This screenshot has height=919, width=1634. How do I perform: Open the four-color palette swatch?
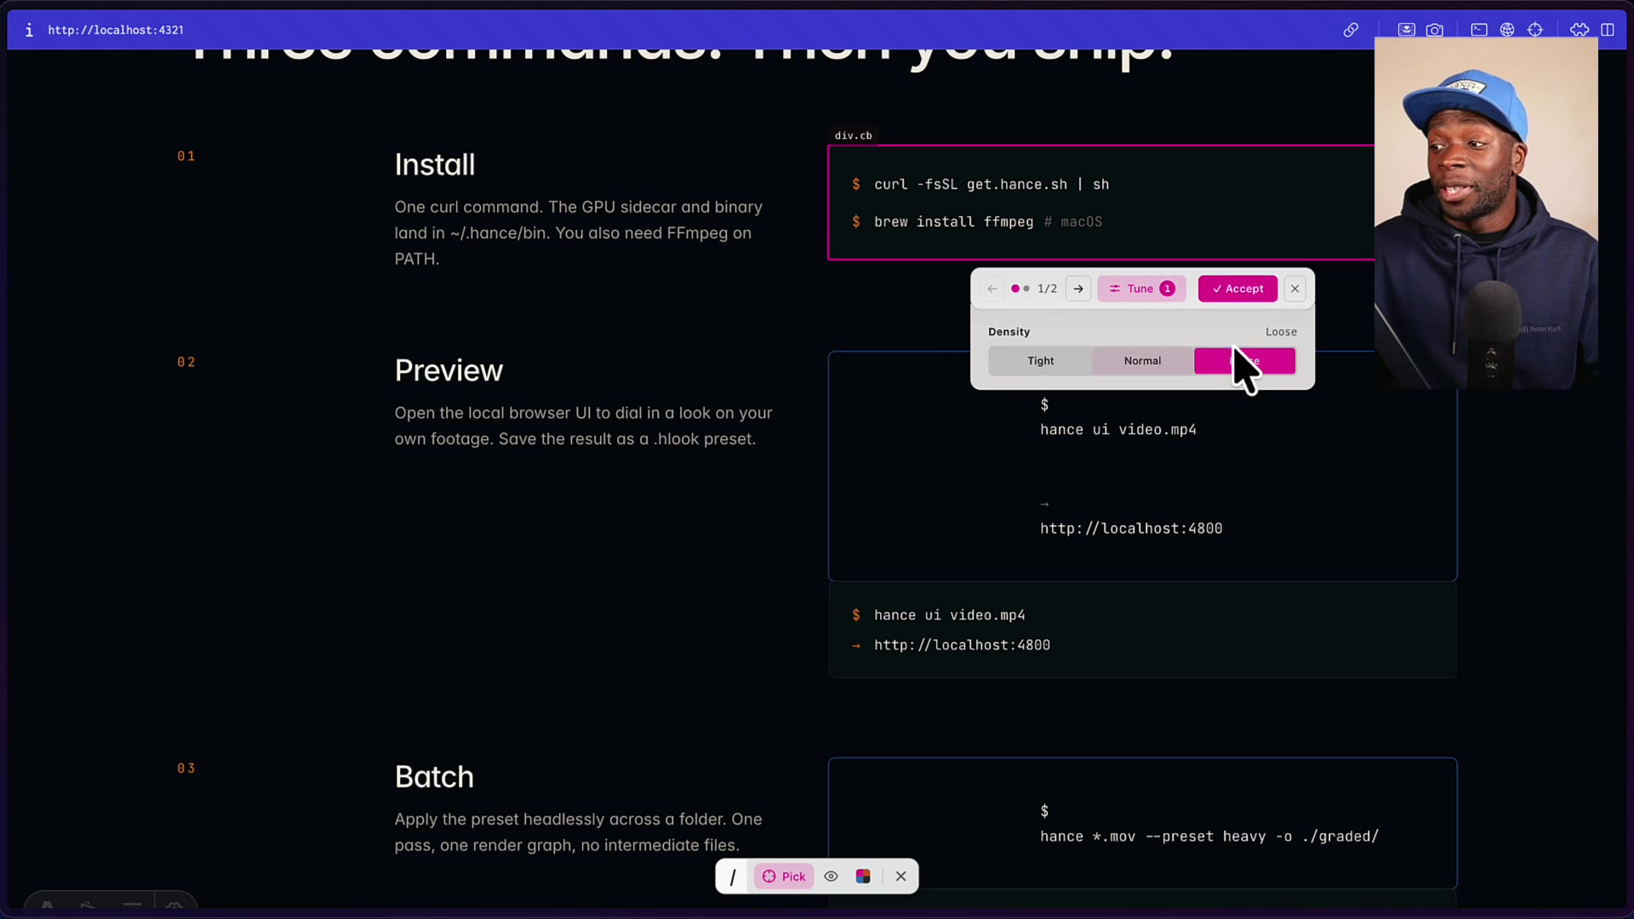863,876
